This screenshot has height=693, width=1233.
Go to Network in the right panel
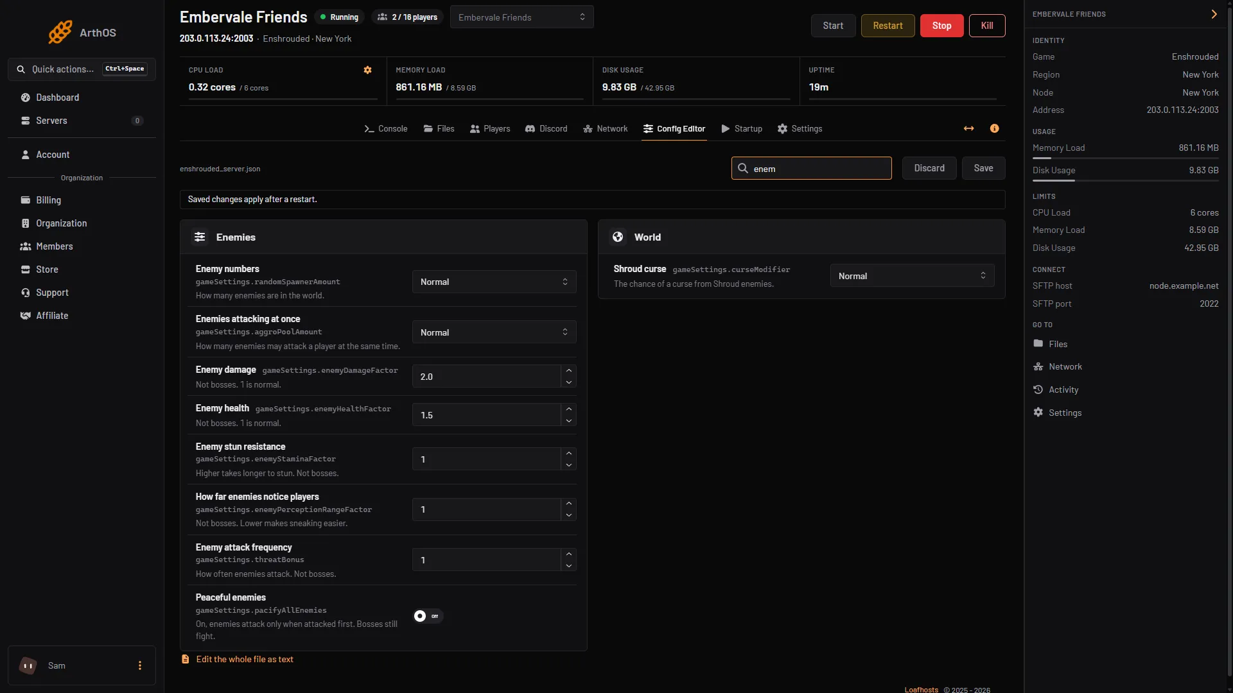1058,366
